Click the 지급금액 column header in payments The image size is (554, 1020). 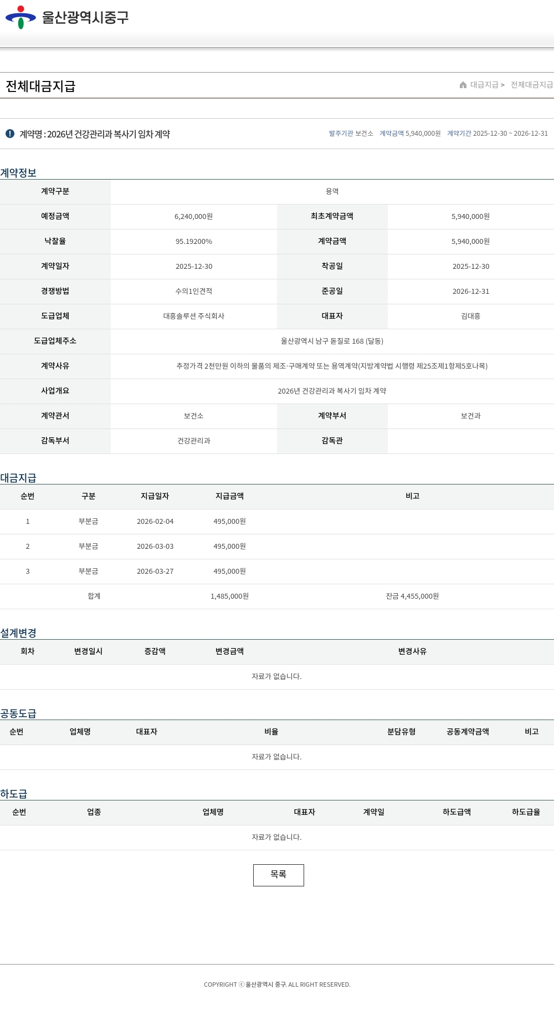(229, 496)
